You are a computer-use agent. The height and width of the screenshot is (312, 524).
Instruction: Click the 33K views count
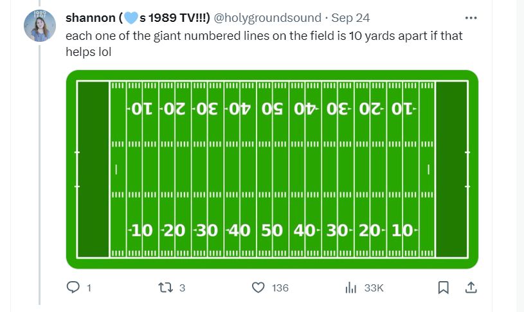(374, 288)
